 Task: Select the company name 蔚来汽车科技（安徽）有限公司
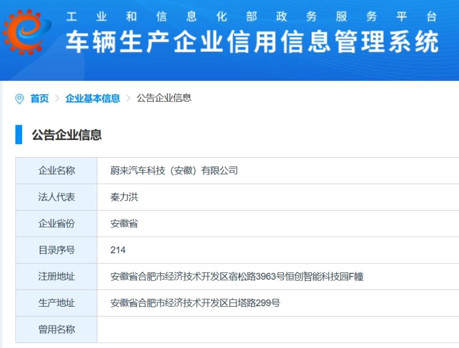tap(174, 170)
